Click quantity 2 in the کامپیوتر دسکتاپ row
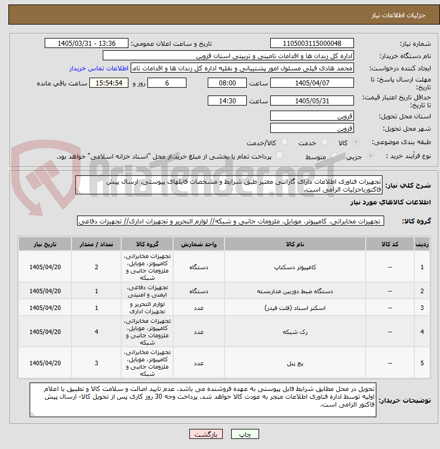This screenshot has width=440, height=449. pyautogui.click(x=97, y=267)
